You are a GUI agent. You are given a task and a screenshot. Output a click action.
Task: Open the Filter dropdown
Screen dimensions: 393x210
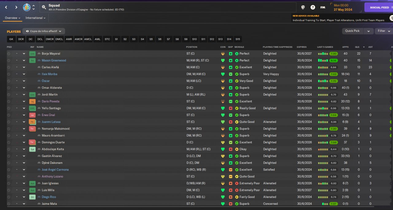[384, 31]
